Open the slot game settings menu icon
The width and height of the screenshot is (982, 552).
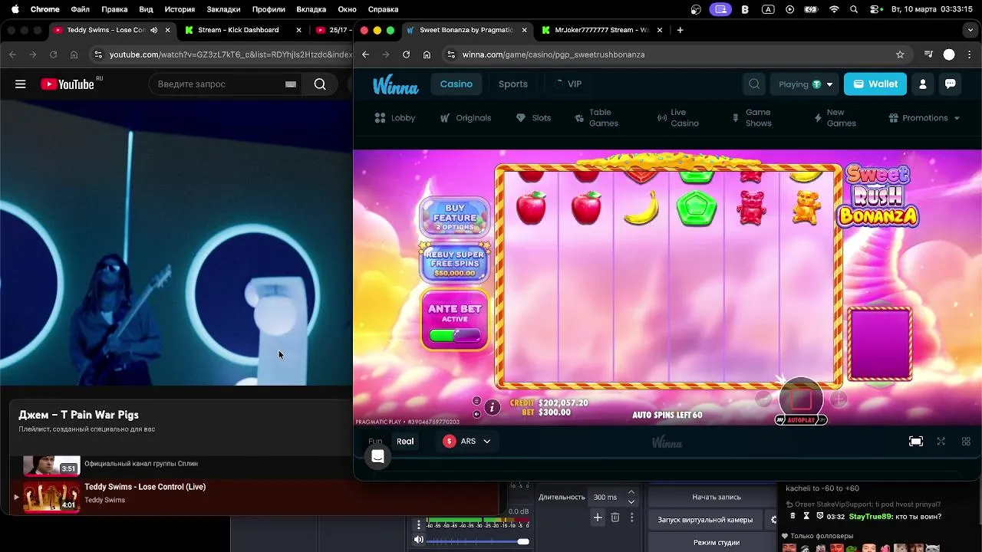coord(476,401)
